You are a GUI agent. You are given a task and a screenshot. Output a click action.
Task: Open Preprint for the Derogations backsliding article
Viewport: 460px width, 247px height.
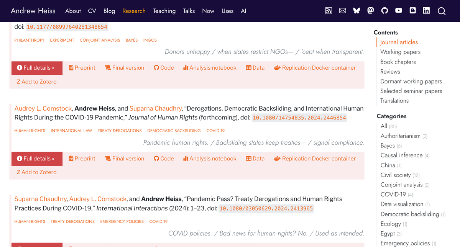click(82, 159)
